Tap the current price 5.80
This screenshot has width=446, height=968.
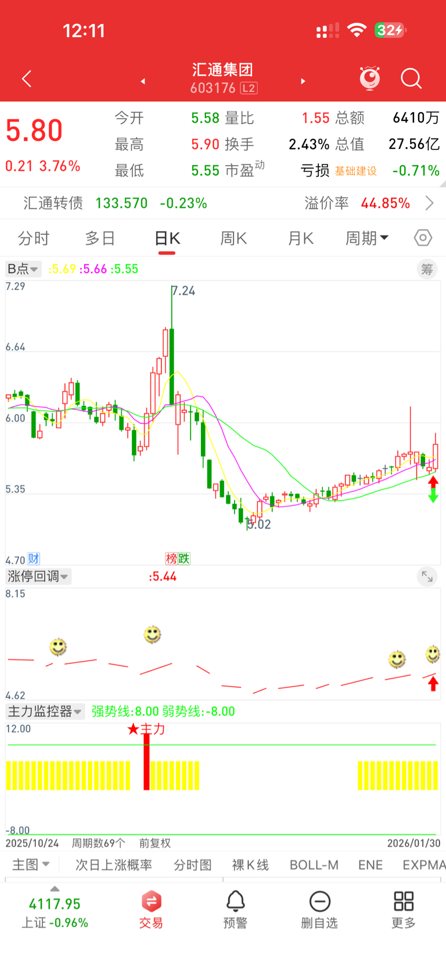coord(34,130)
